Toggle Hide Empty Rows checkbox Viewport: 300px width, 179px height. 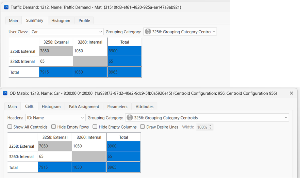(54, 127)
